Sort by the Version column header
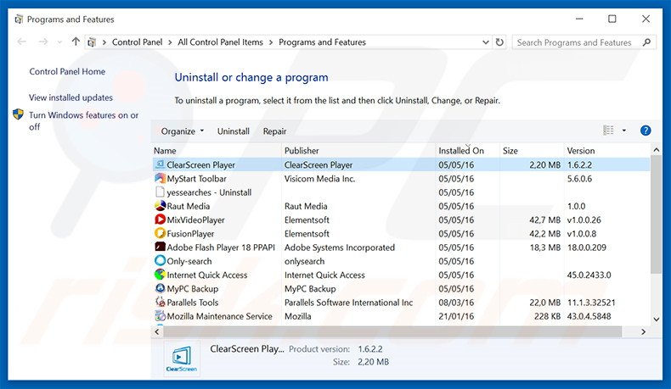This screenshot has width=671, height=389. point(606,150)
